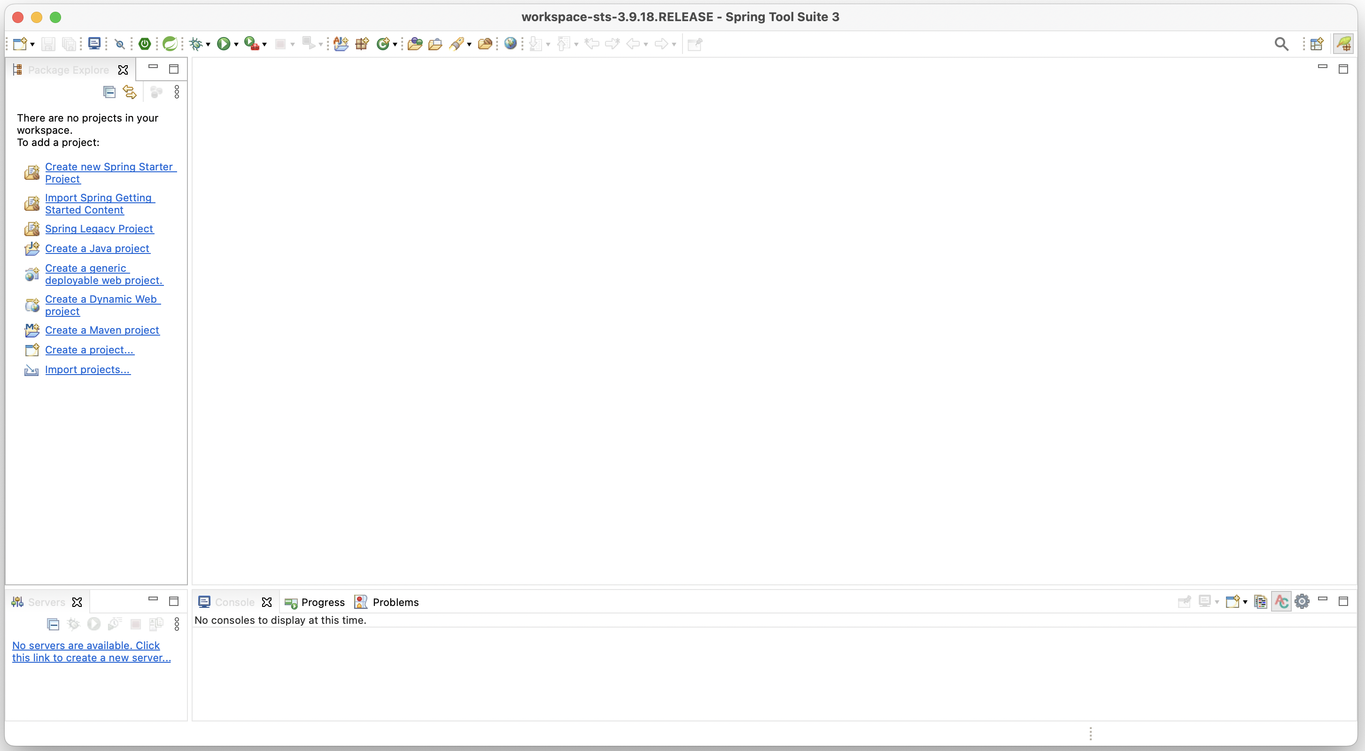Click the brown folder icon left of the globe

pyautogui.click(x=485, y=44)
